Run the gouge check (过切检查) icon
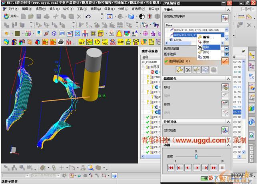The width and height of the screenshot is (257, 184). (x=225, y=130)
